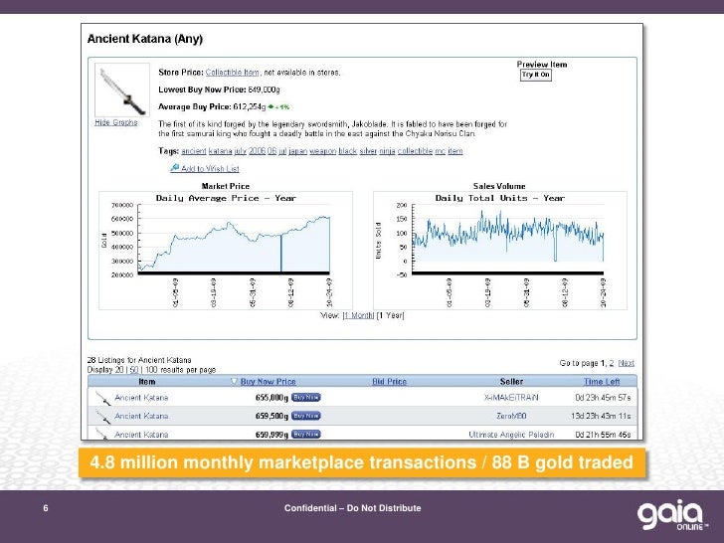Click Buy Now for the 655,000g listing
The height and width of the screenshot is (543, 724).
point(306,397)
